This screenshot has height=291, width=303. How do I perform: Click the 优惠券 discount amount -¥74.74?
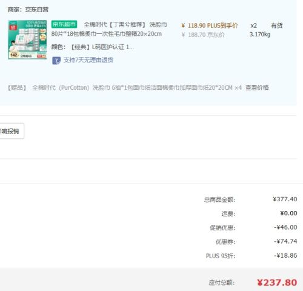pos(285,241)
